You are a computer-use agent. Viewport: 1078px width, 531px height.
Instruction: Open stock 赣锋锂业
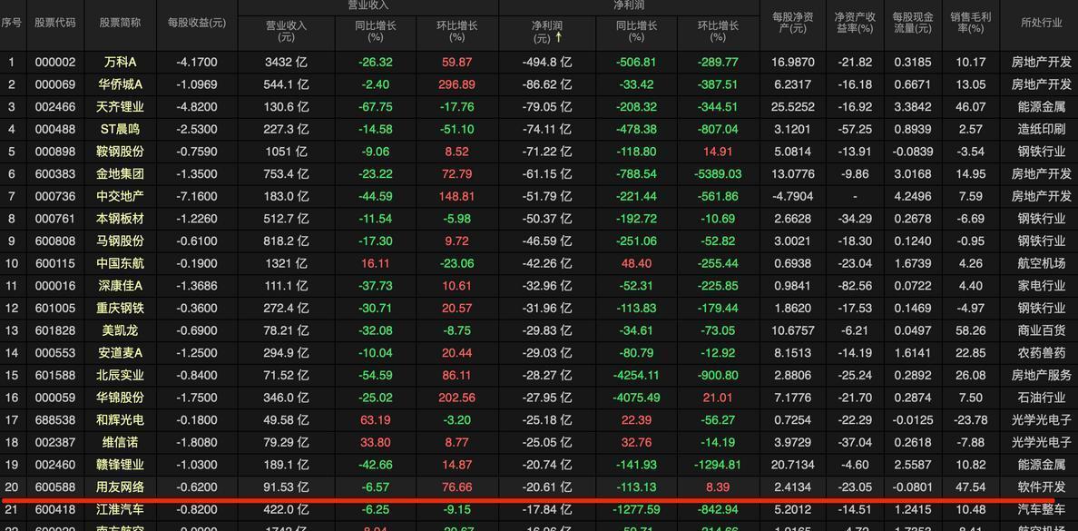coord(121,465)
